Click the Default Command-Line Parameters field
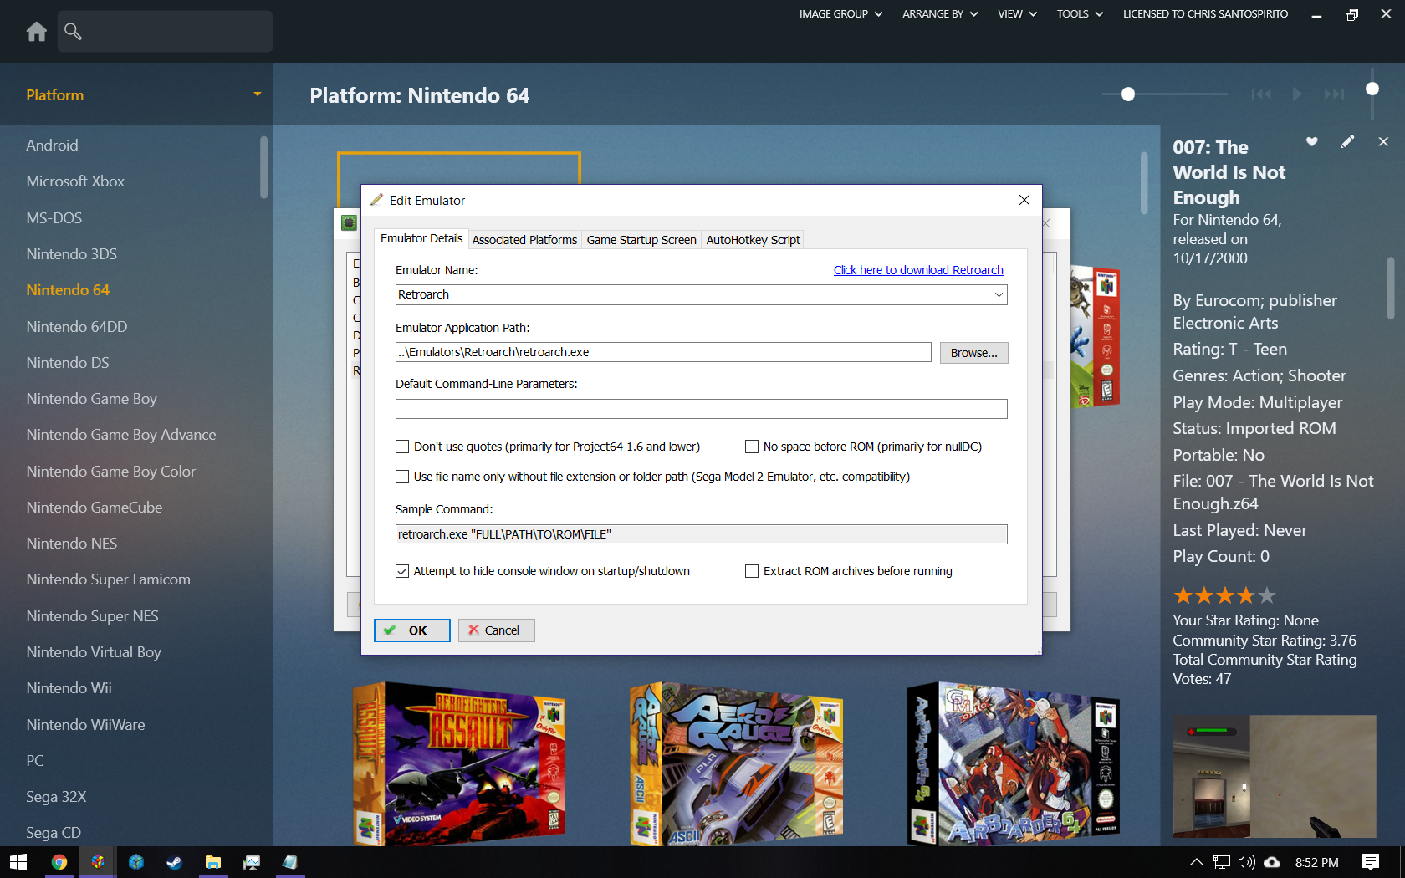 point(701,409)
